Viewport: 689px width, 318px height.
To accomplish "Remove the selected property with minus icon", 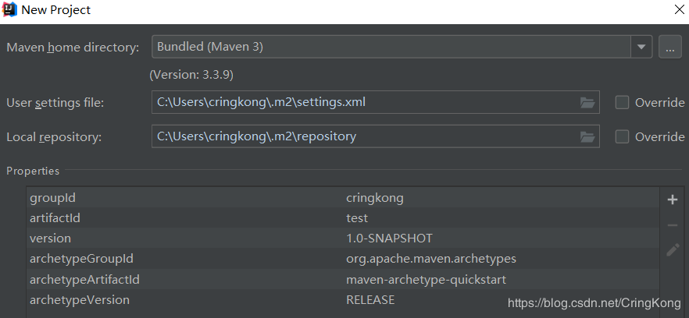I will [672, 225].
